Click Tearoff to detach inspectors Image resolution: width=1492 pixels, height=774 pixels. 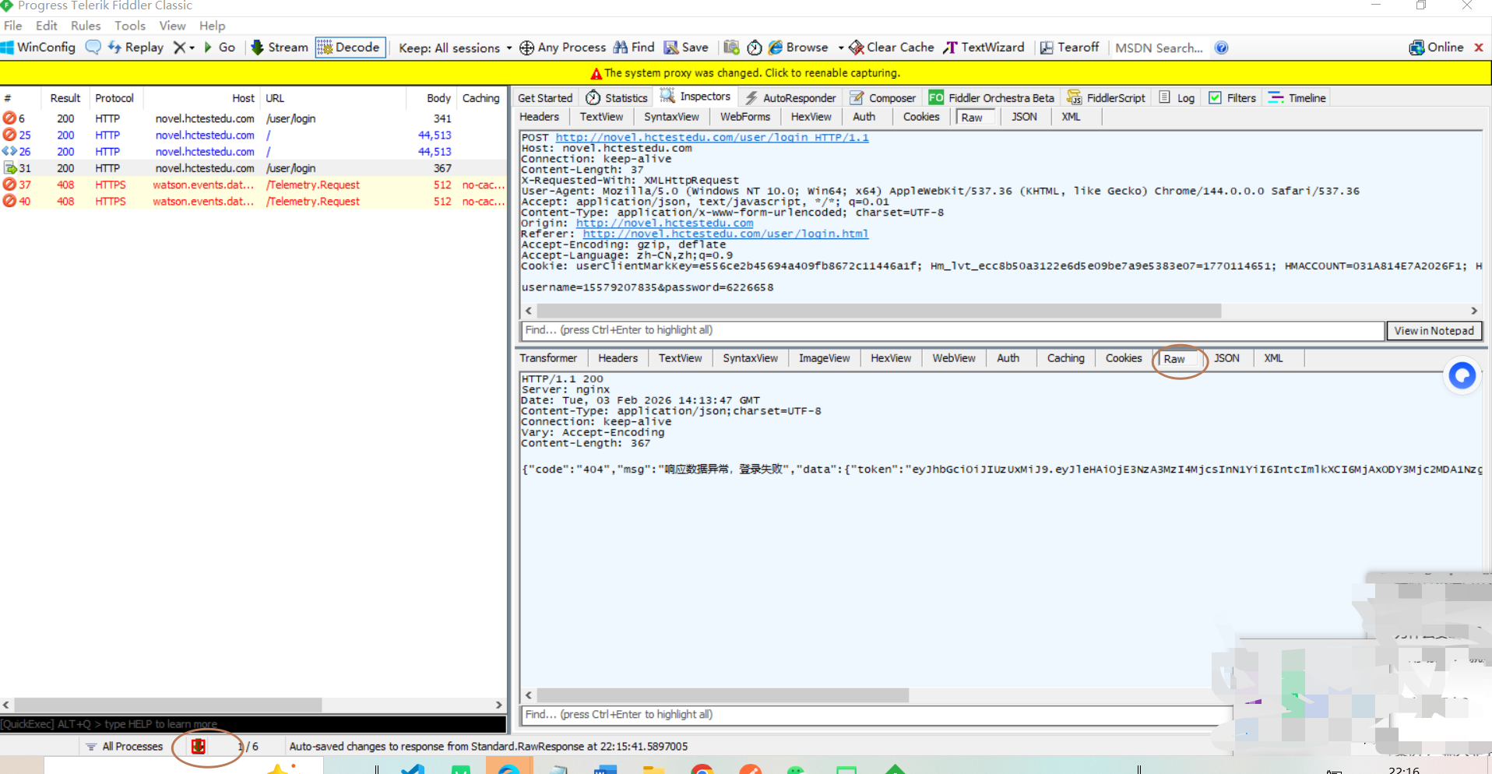point(1069,47)
